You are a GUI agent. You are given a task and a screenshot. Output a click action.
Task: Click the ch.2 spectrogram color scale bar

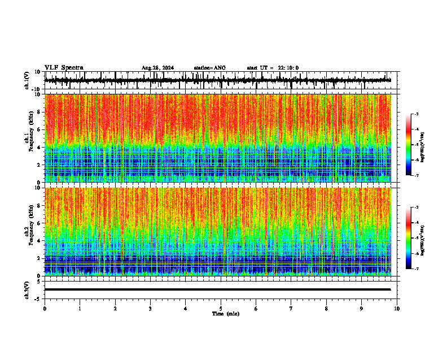pos(408,238)
